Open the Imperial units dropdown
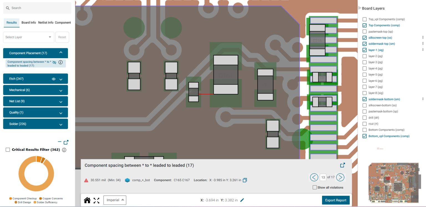Screen dimensions: 426x207 click(115, 200)
